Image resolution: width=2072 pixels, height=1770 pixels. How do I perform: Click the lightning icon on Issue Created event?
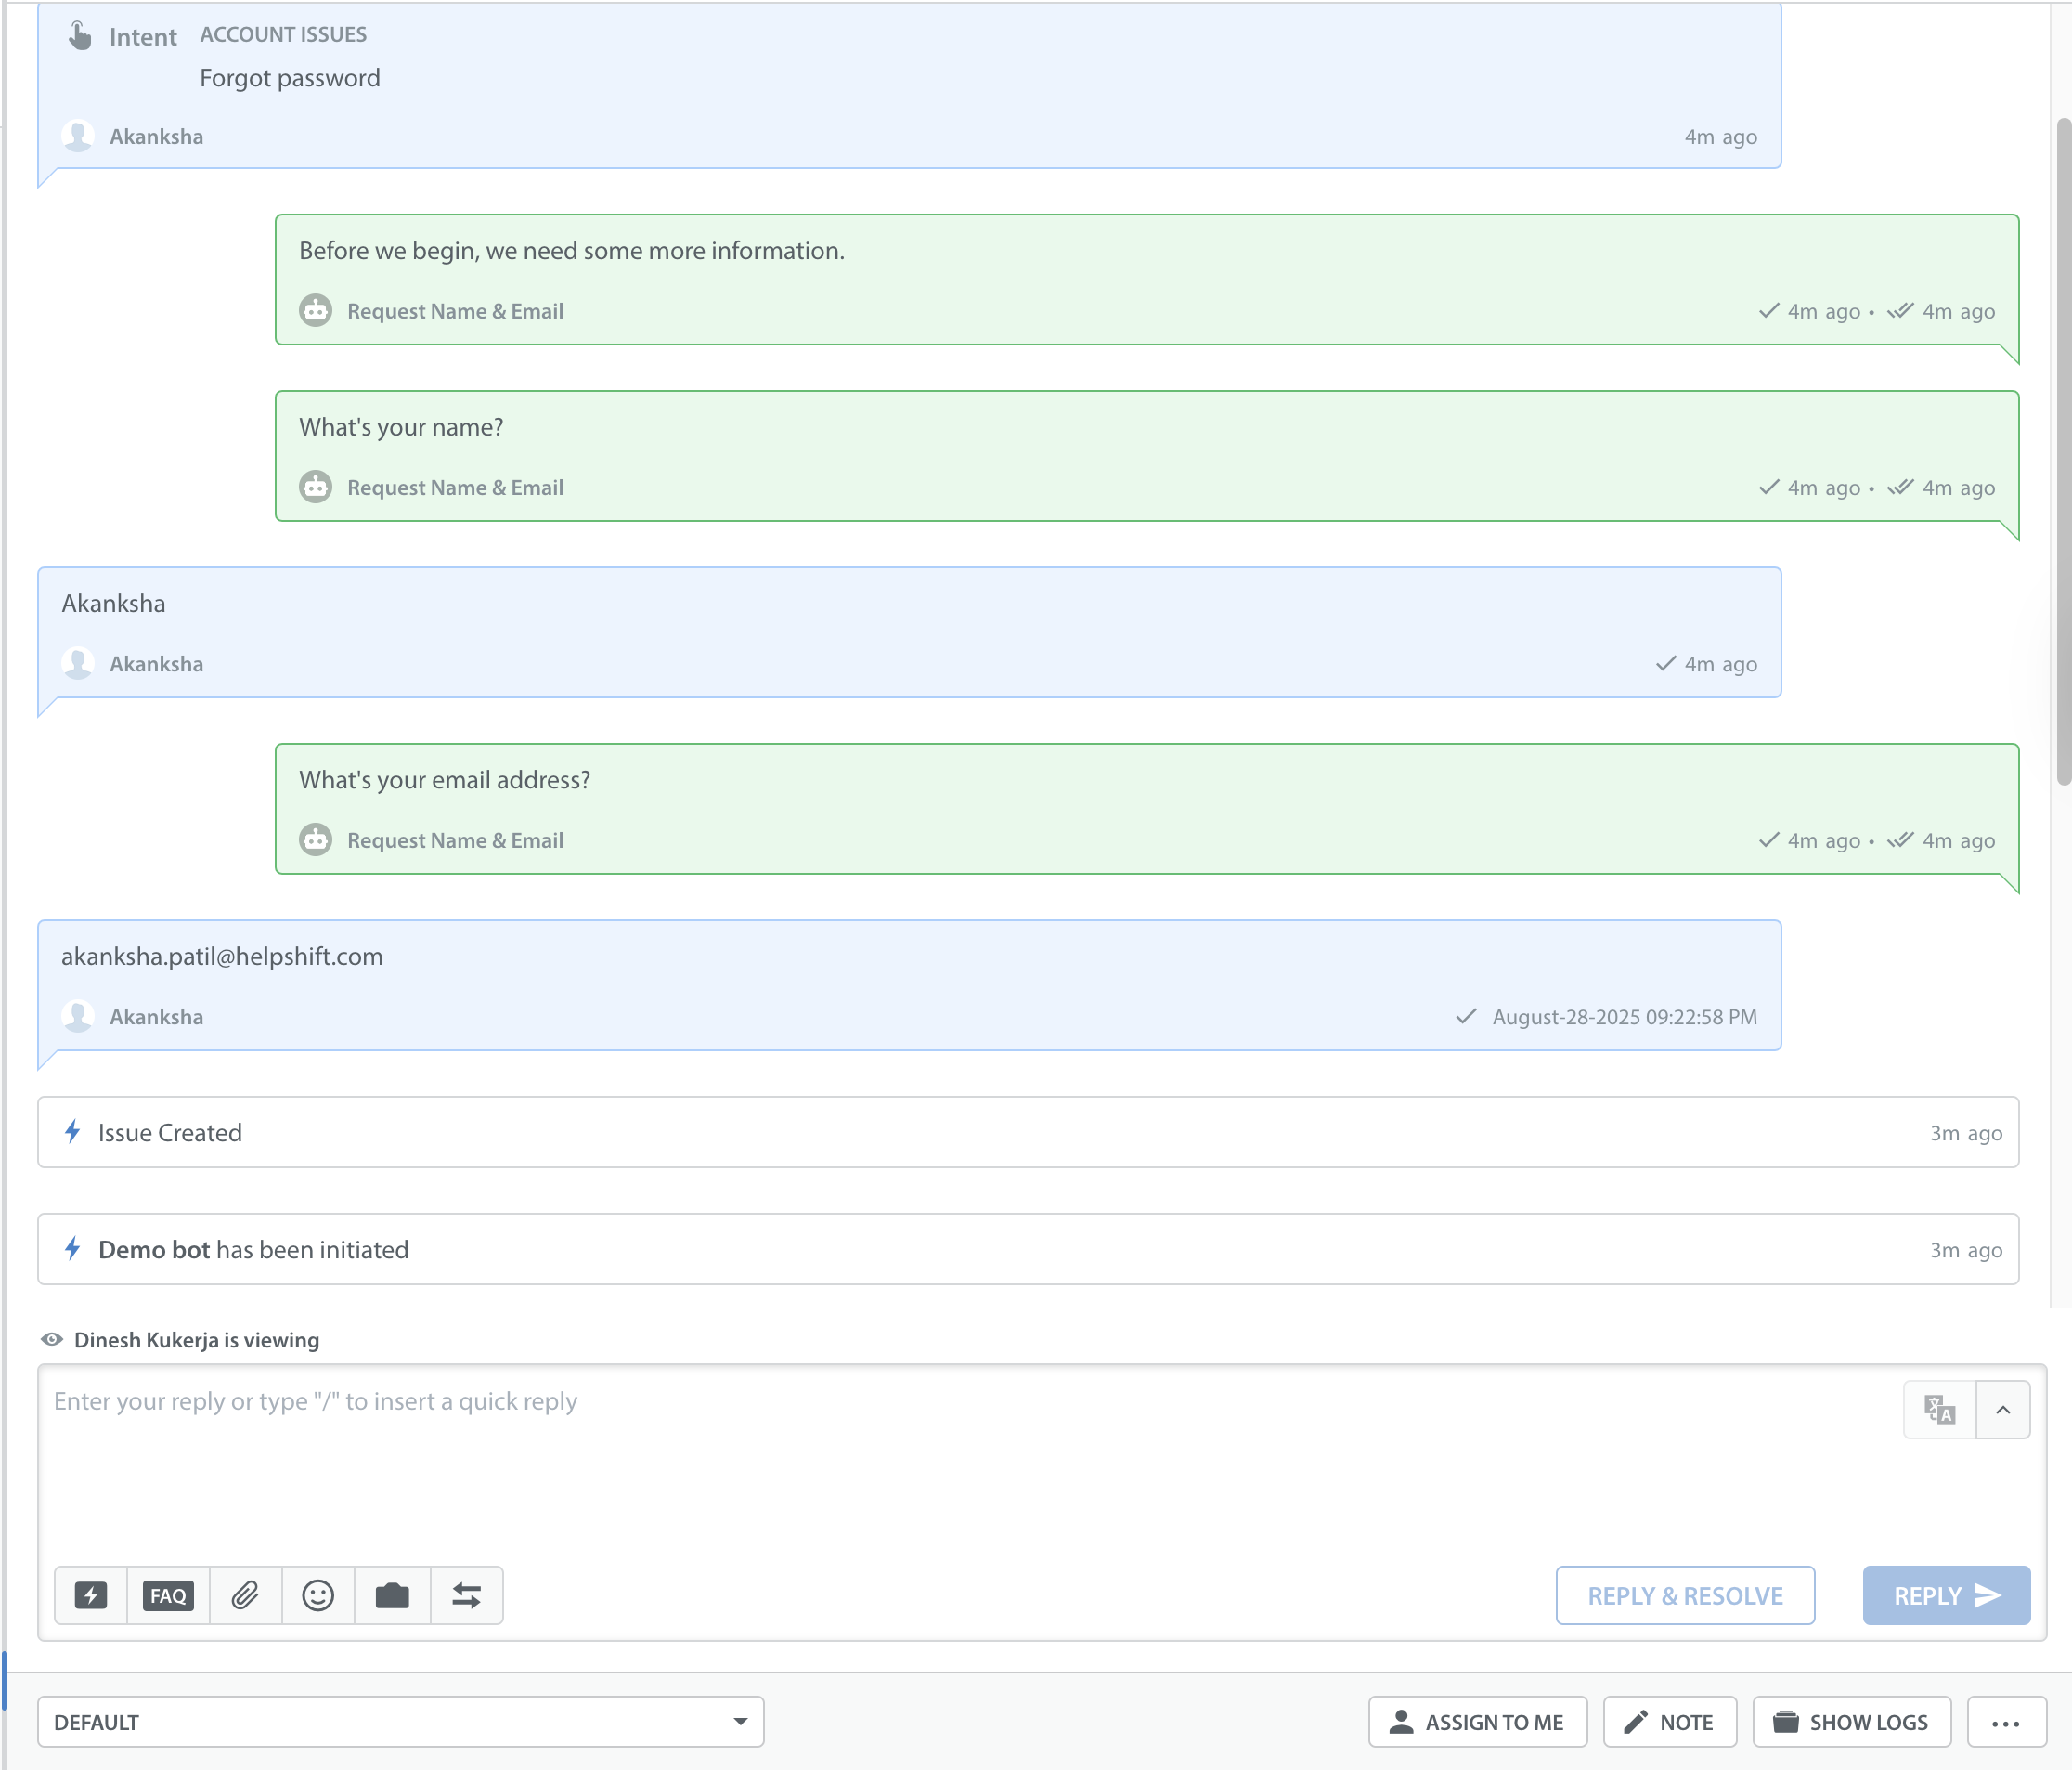(x=73, y=1132)
